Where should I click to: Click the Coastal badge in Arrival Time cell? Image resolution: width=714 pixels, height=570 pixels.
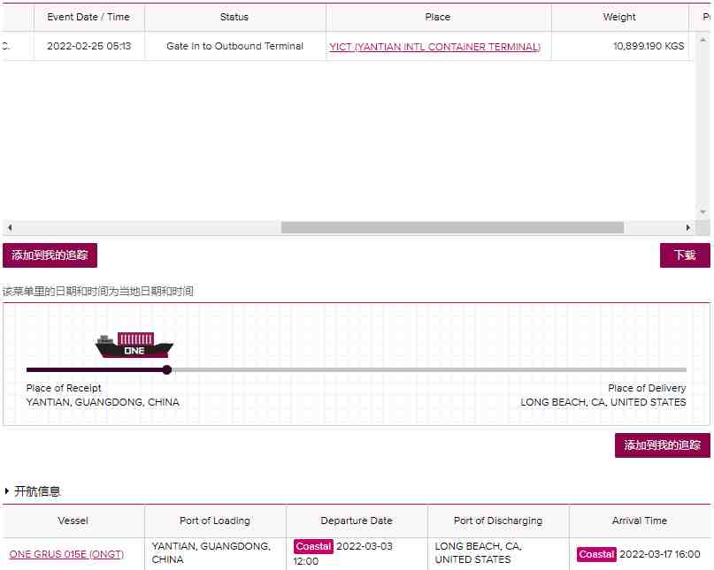(596, 554)
